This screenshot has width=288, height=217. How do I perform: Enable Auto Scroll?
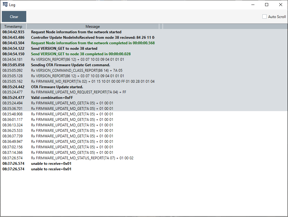coord(264,16)
